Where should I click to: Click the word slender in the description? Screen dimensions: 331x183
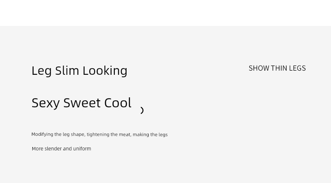point(53,149)
